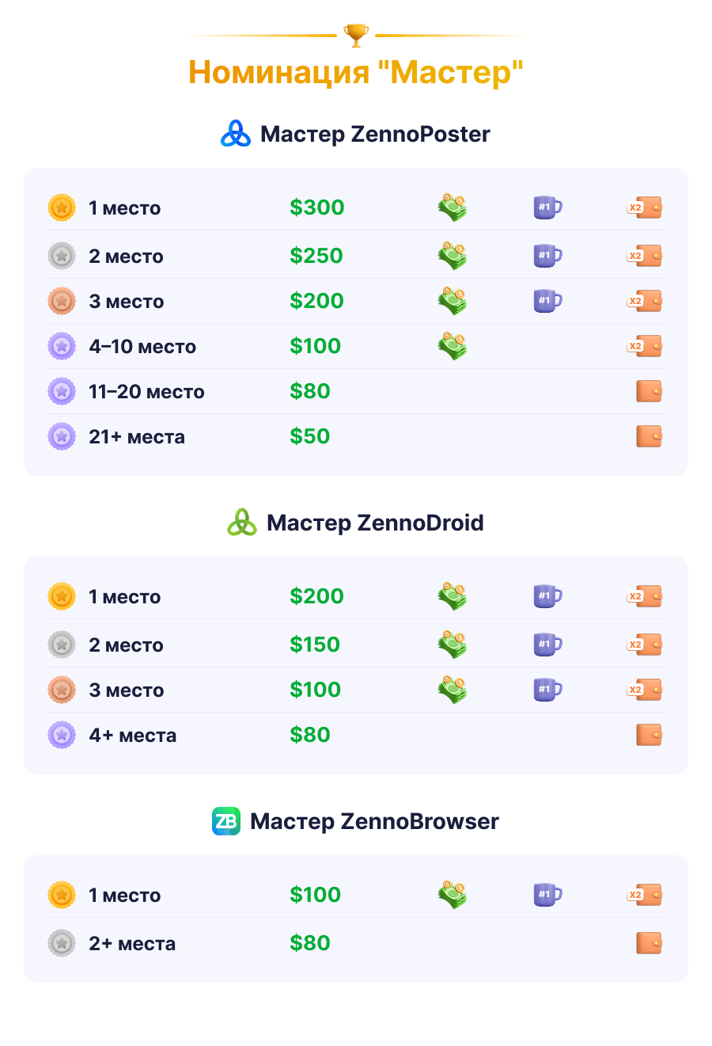Click the #1 mug icon in $250 row
Viewport: 712px width, 1046px height.
547,256
